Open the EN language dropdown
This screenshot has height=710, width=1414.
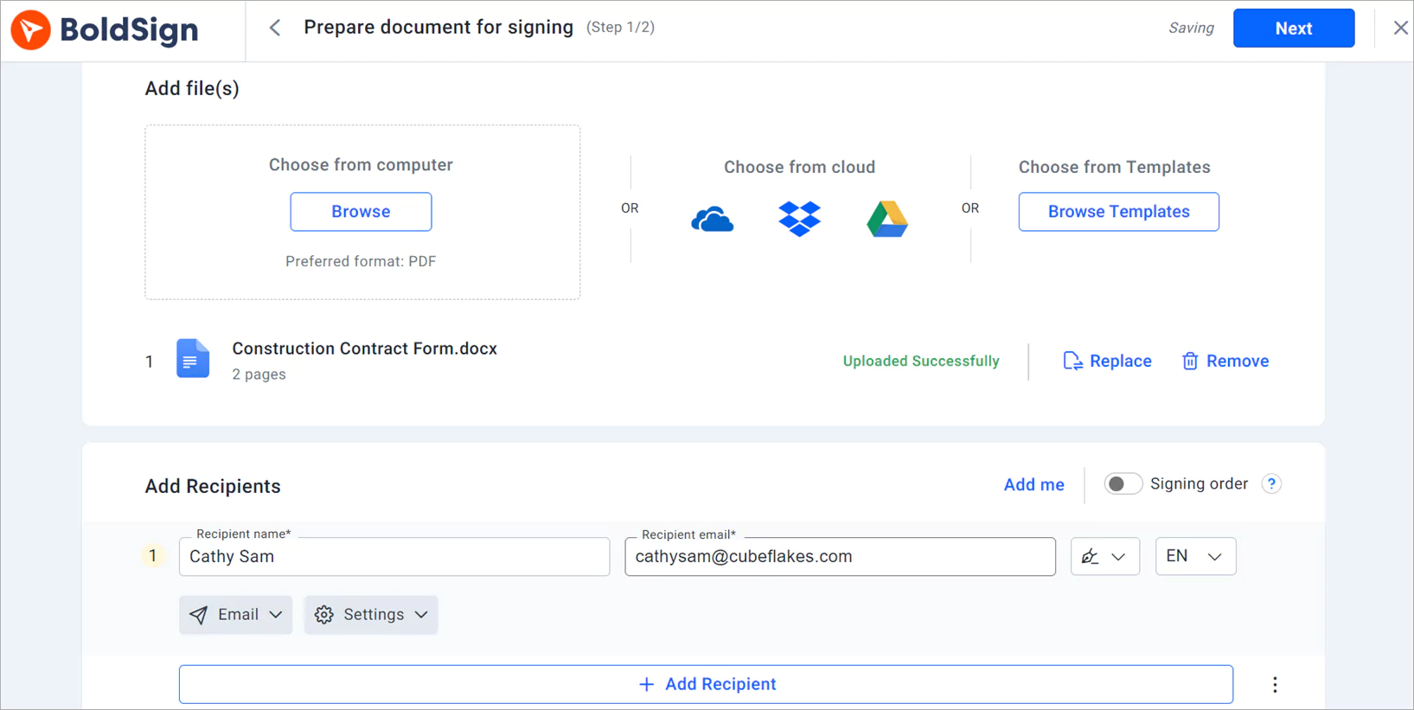1195,557
